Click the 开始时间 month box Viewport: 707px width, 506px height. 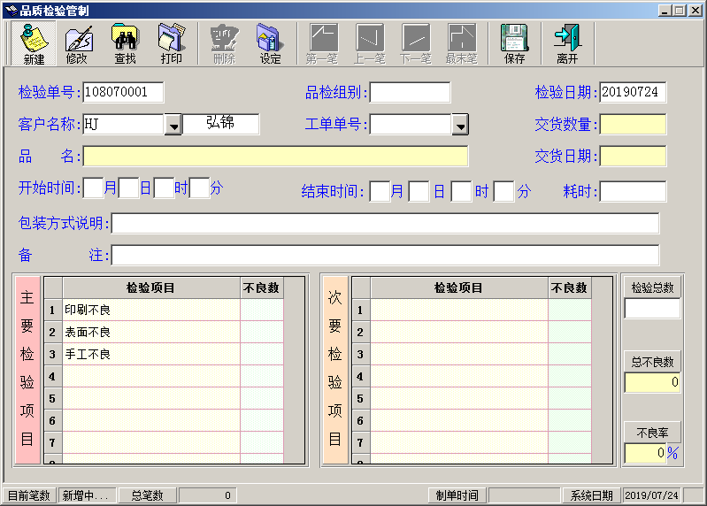pyautogui.click(x=93, y=188)
